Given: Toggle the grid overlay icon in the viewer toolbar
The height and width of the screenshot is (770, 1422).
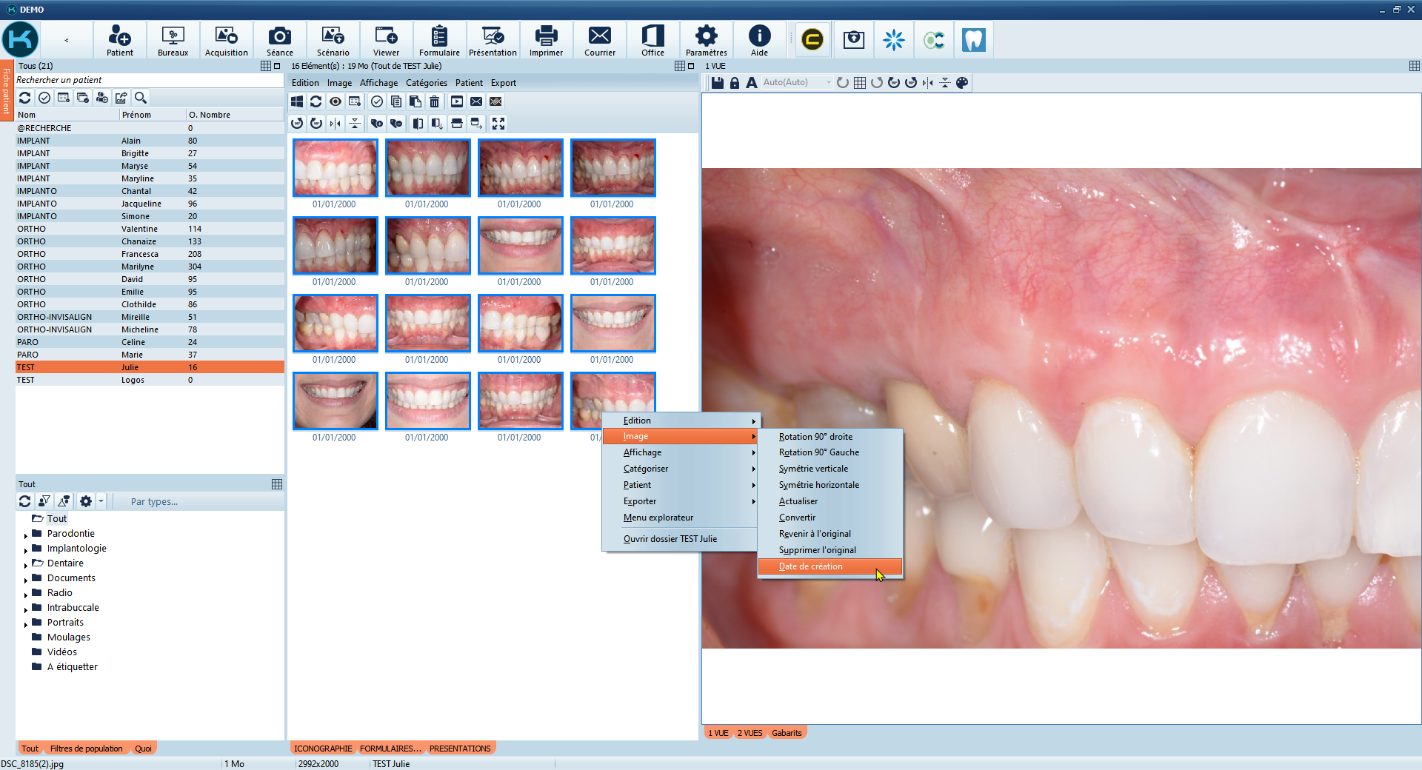Looking at the screenshot, I should tap(860, 83).
